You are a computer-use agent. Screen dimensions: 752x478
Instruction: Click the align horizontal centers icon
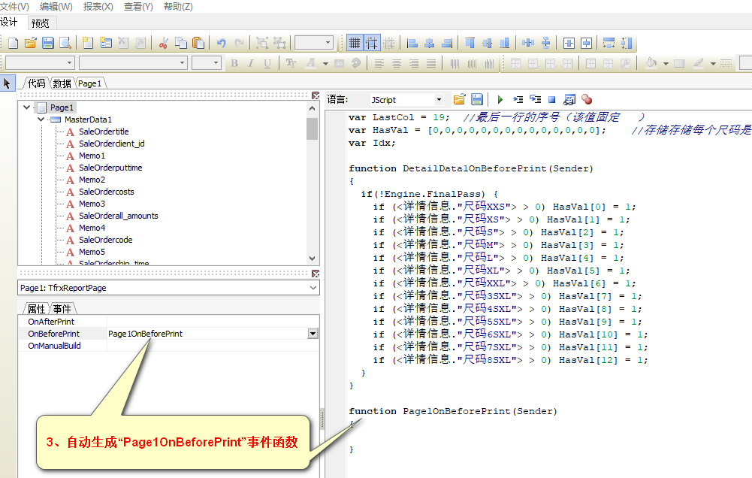(429, 43)
